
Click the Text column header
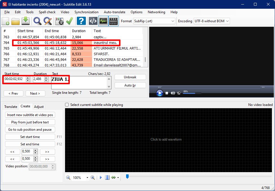[117, 31]
